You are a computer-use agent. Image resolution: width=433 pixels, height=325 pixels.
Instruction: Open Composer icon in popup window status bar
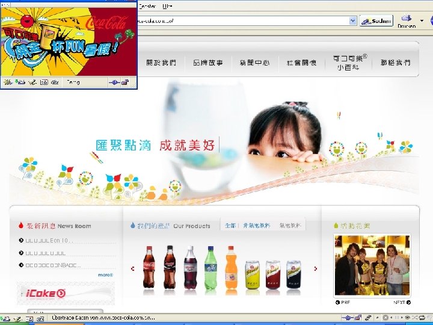click(x=32, y=82)
